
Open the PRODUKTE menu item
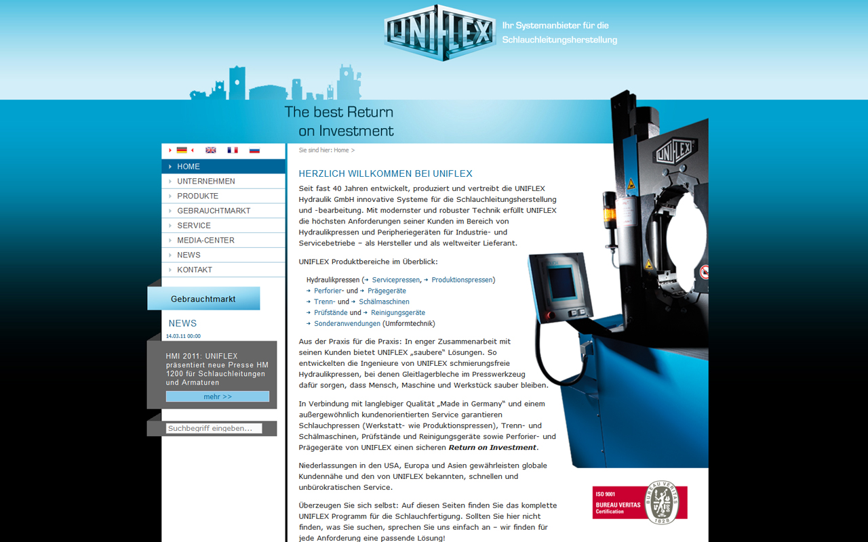(223, 196)
